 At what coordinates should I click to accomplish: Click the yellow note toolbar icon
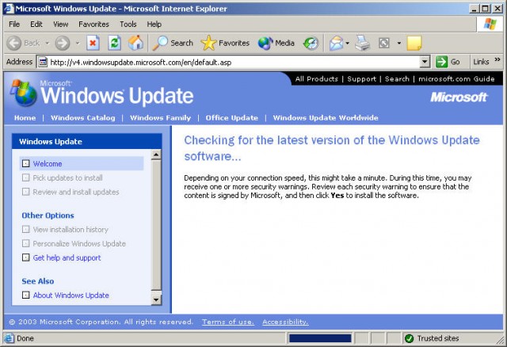pos(414,43)
